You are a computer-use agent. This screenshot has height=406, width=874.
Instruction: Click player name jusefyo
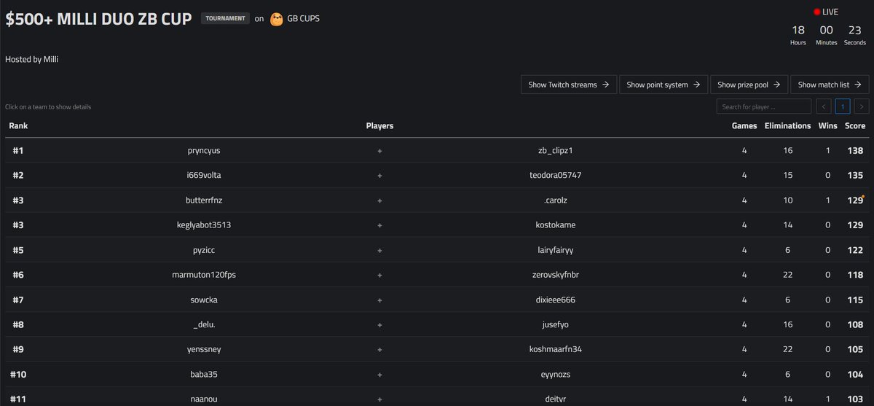(x=555, y=324)
